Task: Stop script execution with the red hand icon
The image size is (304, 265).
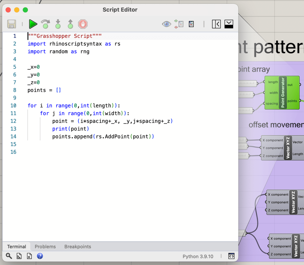Action: coord(83,24)
